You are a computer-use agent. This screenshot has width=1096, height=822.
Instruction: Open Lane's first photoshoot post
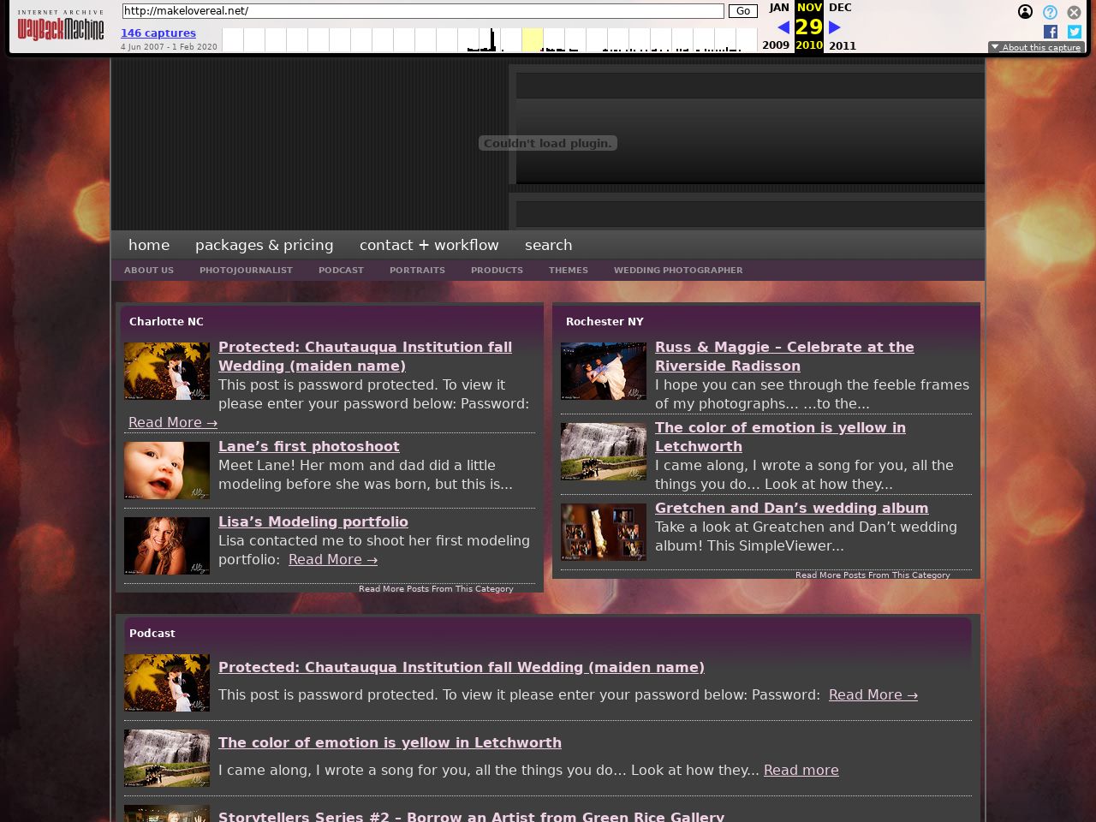pos(308,446)
